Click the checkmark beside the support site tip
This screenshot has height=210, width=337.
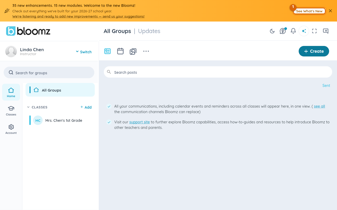click(109, 122)
